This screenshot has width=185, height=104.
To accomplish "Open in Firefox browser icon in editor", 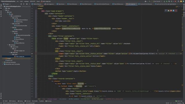I will coord(171,10).
